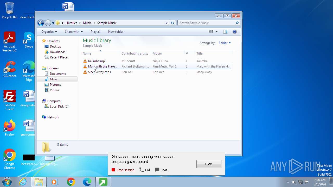Click Music in the address bar path
The image size is (333, 187).
coord(87,23)
